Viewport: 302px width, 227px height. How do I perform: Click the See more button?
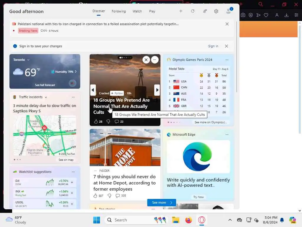click(162, 202)
